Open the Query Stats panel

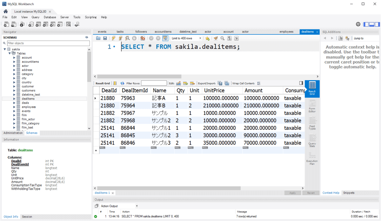[312, 141]
